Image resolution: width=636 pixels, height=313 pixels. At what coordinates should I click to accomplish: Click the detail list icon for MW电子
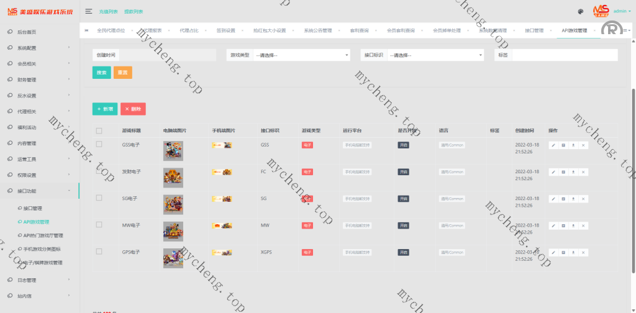pos(563,225)
